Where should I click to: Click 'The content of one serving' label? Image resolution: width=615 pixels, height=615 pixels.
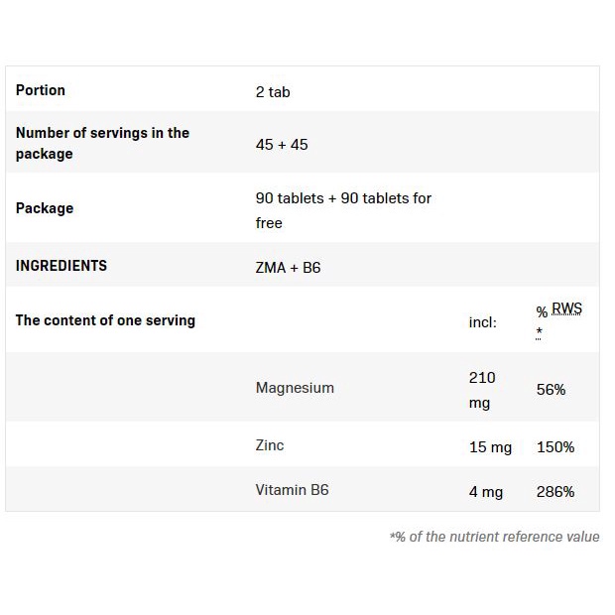105,320
